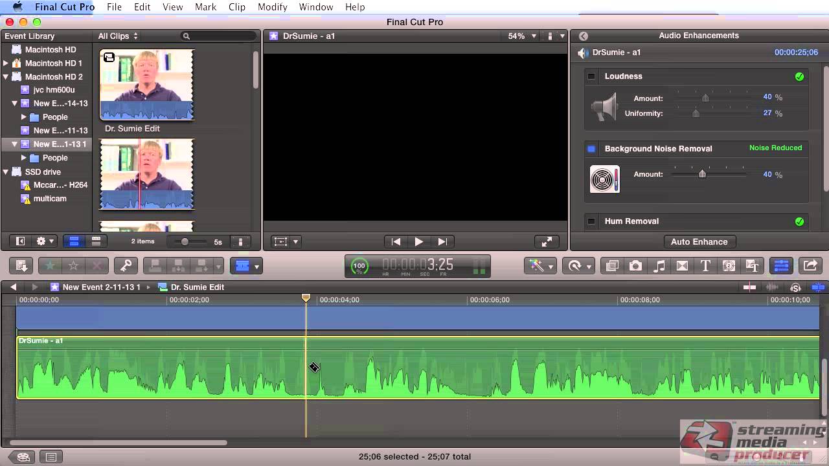829x466 pixels.
Task: Jump to next edit in viewer
Action: pos(442,241)
